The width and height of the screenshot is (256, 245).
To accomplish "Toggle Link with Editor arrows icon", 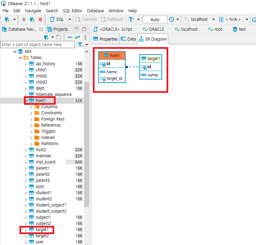I will (x=77, y=38).
